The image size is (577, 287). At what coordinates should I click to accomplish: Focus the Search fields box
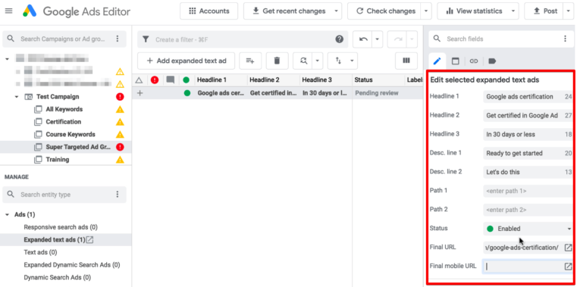click(502, 39)
